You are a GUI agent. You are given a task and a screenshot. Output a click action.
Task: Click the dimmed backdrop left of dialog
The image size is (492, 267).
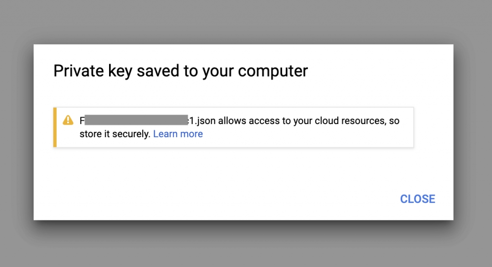(17, 132)
